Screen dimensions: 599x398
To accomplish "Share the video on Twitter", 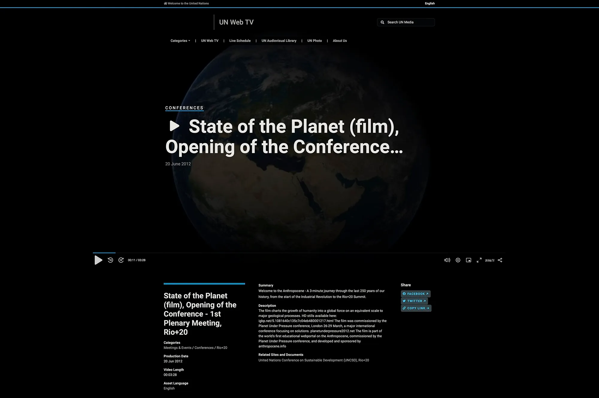I will 414,301.
